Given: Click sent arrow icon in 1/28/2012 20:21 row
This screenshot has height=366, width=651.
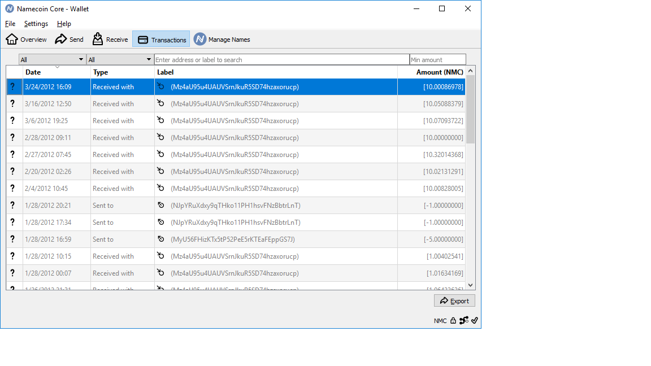Looking at the screenshot, I should click(x=160, y=205).
